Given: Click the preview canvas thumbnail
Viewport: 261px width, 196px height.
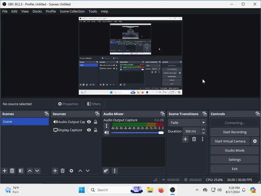Looking at the screenshot, I should (x=130, y=56).
